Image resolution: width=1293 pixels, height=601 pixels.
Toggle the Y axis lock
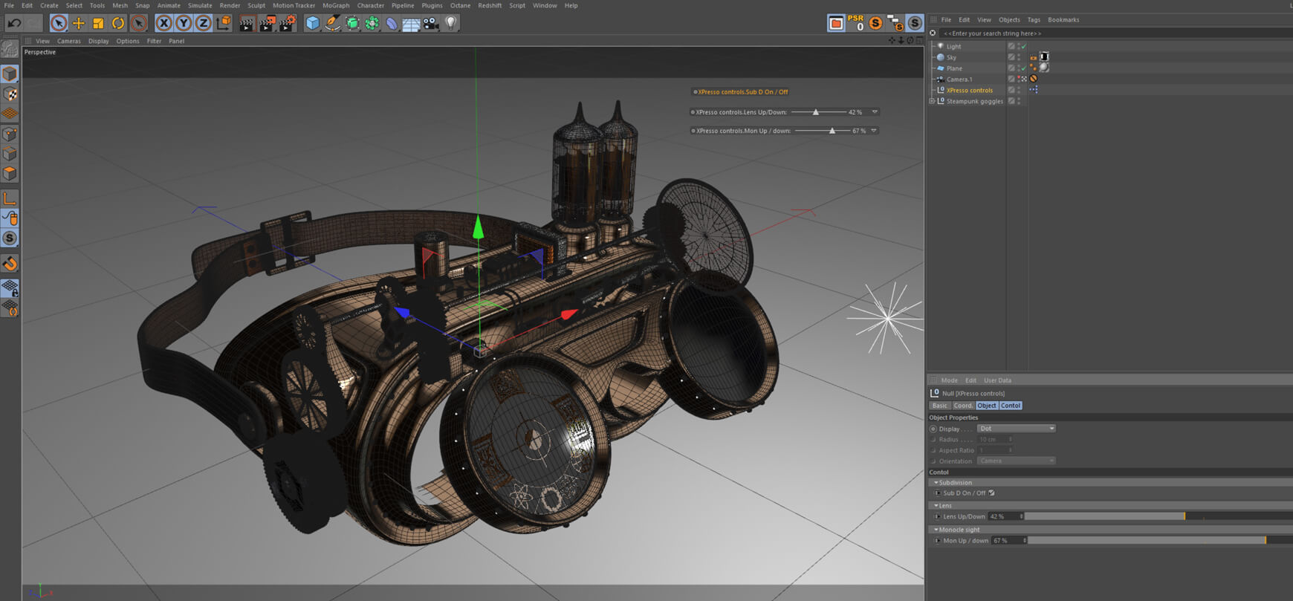point(184,23)
